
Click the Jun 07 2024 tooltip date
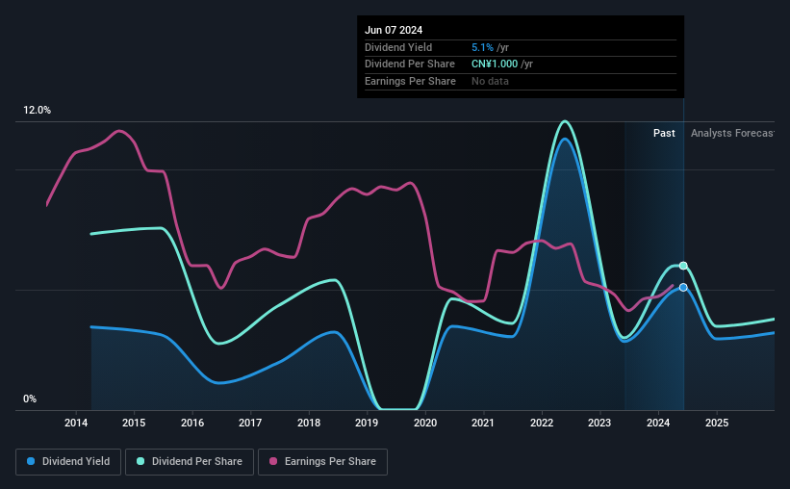pos(394,30)
